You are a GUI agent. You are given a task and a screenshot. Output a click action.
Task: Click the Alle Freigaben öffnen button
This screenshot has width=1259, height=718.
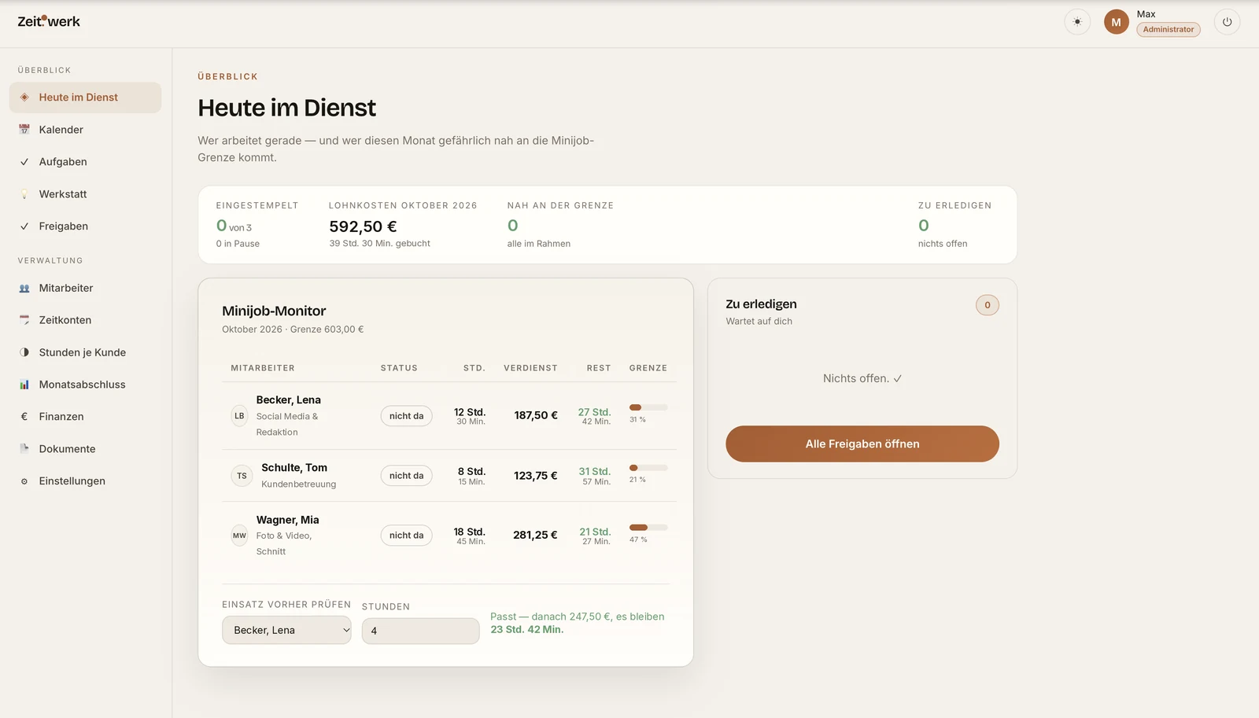tap(862, 444)
